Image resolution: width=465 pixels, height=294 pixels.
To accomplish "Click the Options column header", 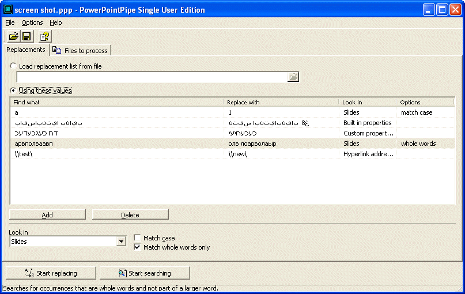I will (425, 103).
